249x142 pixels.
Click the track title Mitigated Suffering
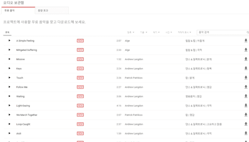pos(27,50)
